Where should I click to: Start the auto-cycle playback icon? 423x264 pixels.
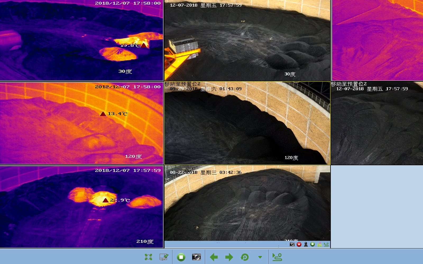click(245, 257)
